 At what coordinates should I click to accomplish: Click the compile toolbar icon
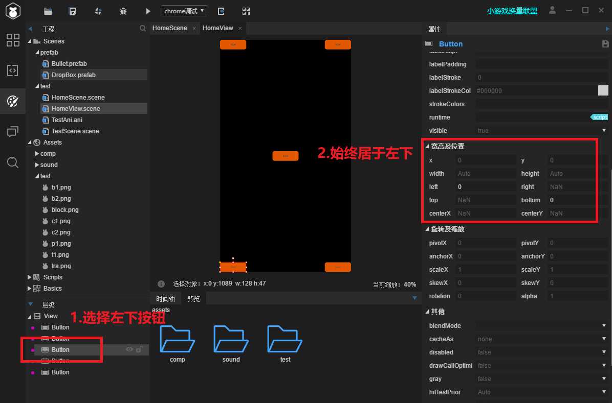(x=98, y=11)
